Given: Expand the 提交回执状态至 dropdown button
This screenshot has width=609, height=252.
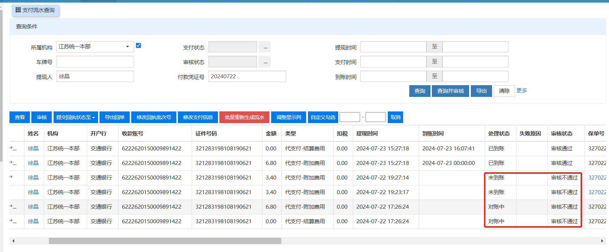Looking at the screenshot, I should (75, 117).
